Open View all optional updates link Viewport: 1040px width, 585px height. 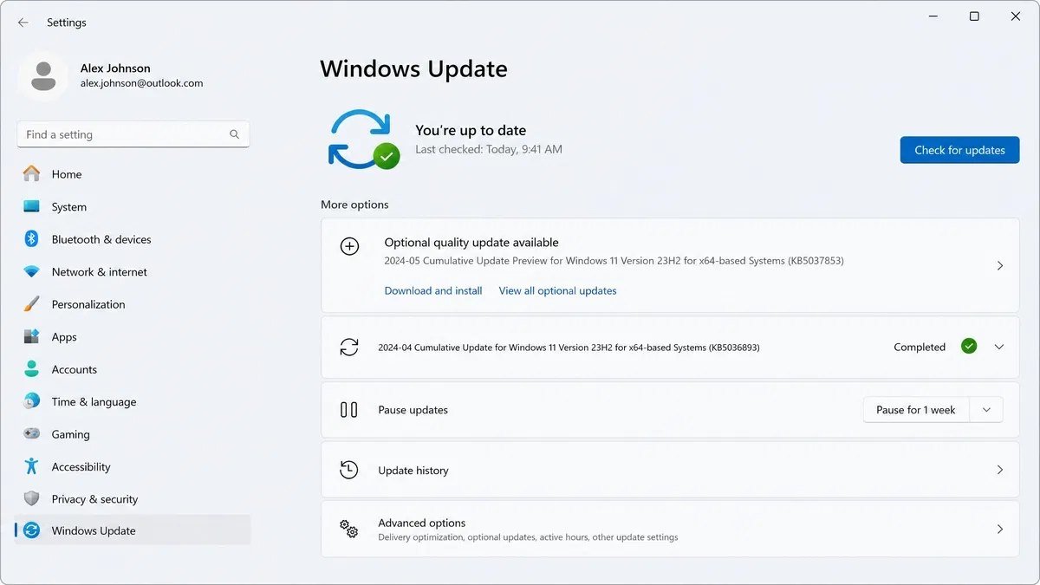557,290
